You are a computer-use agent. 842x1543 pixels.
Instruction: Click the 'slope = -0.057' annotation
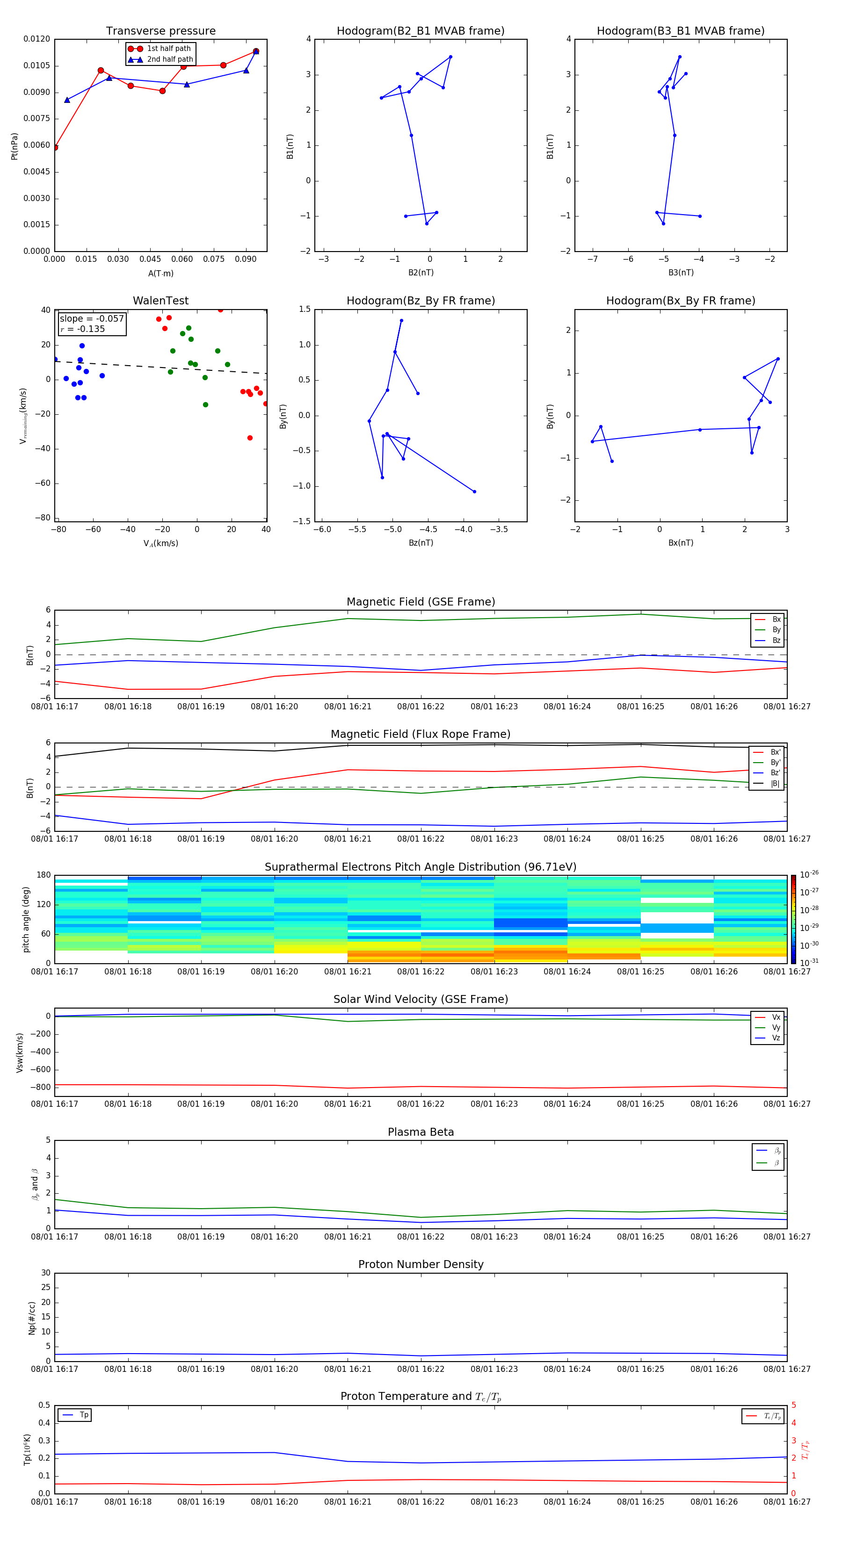tap(92, 319)
